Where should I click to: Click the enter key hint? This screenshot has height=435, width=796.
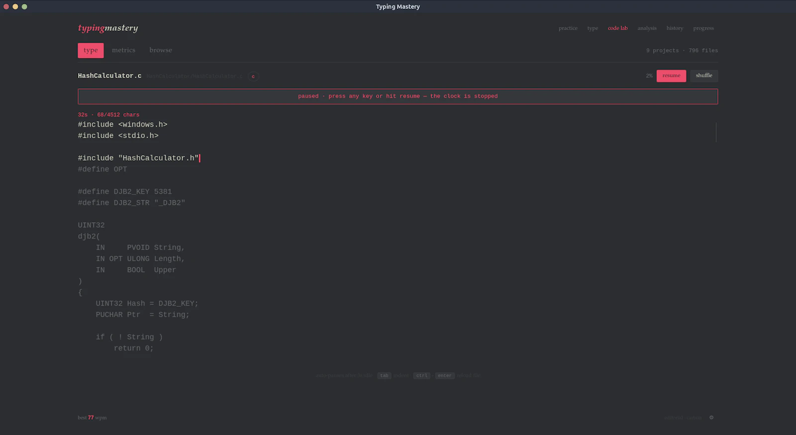click(445, 376)
